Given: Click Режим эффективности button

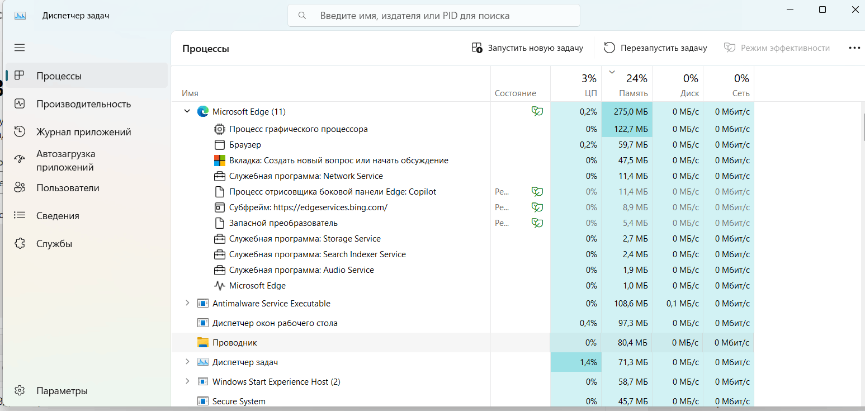Looking at the screenshot, I should pyautogui.click(x=777, y=48).
